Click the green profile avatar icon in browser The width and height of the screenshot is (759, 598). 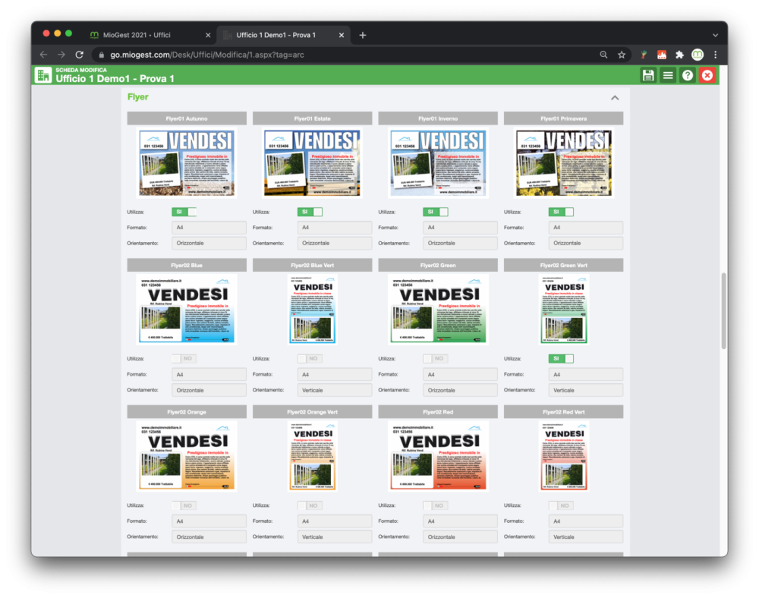(x=697, y=55)
